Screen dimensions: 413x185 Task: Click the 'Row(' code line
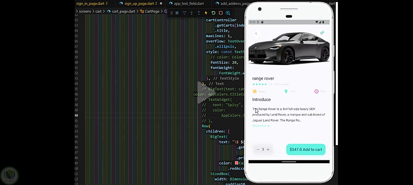pos(206,126)
